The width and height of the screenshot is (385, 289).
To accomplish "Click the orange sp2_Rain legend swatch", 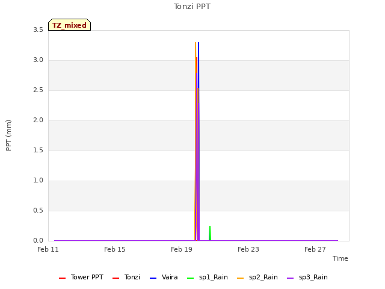I will [x=240, y=278].
